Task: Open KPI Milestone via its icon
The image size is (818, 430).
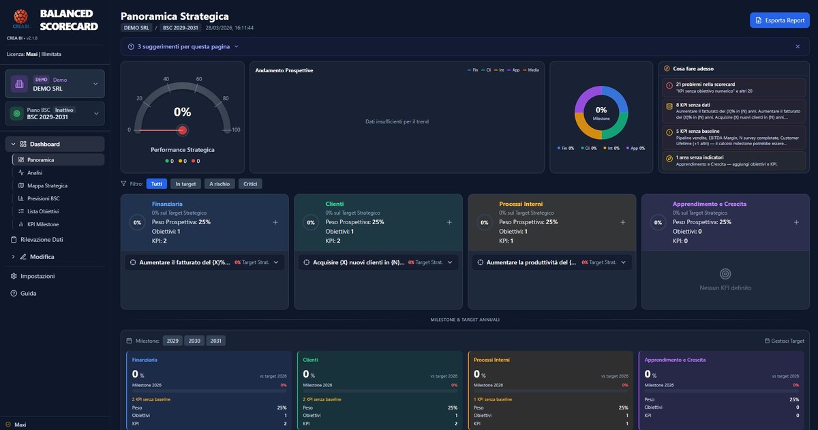Action: [x=21, y=223]
